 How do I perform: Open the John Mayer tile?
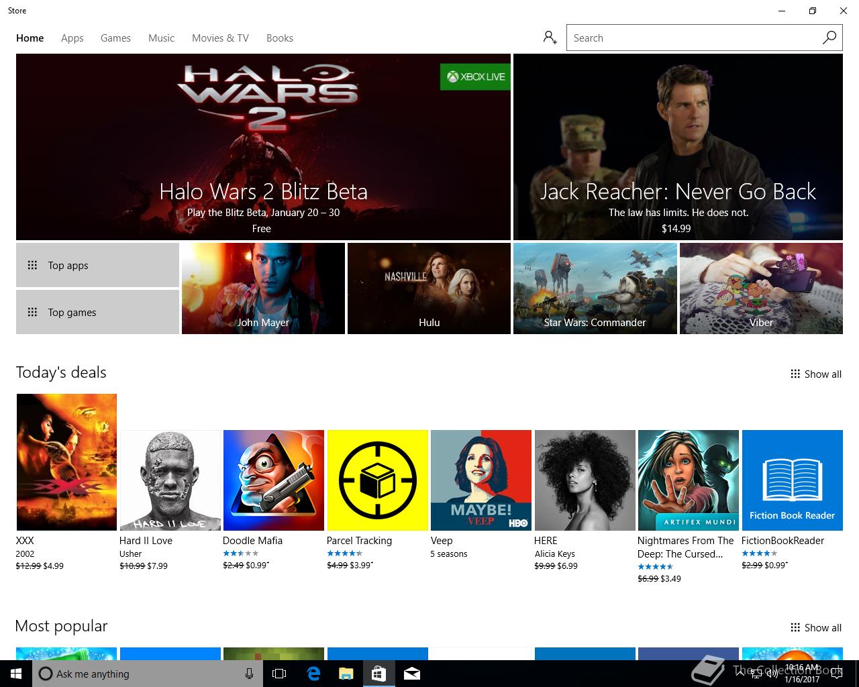coord(263,288)
